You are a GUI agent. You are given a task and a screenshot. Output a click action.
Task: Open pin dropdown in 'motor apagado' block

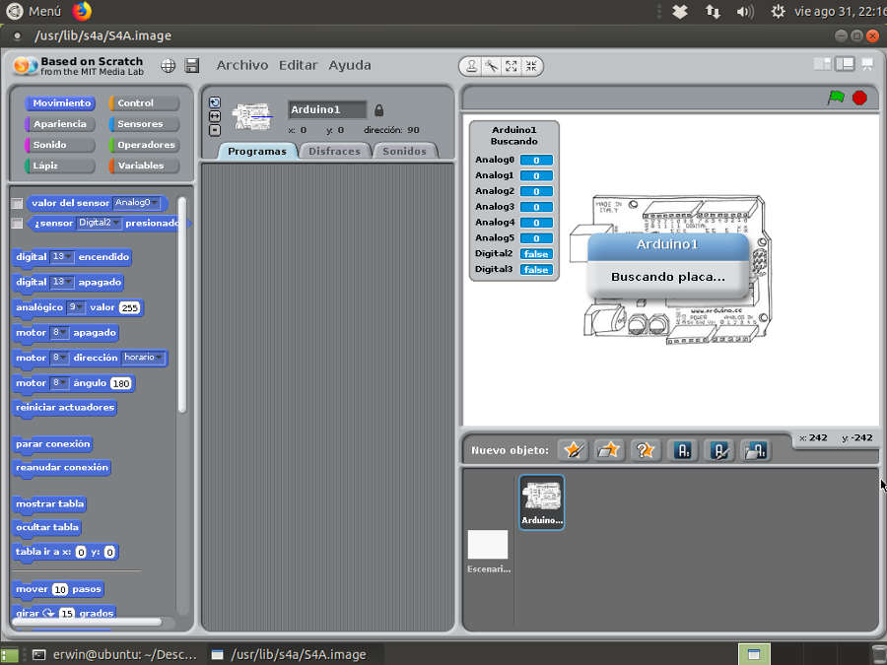click(59, 333)
